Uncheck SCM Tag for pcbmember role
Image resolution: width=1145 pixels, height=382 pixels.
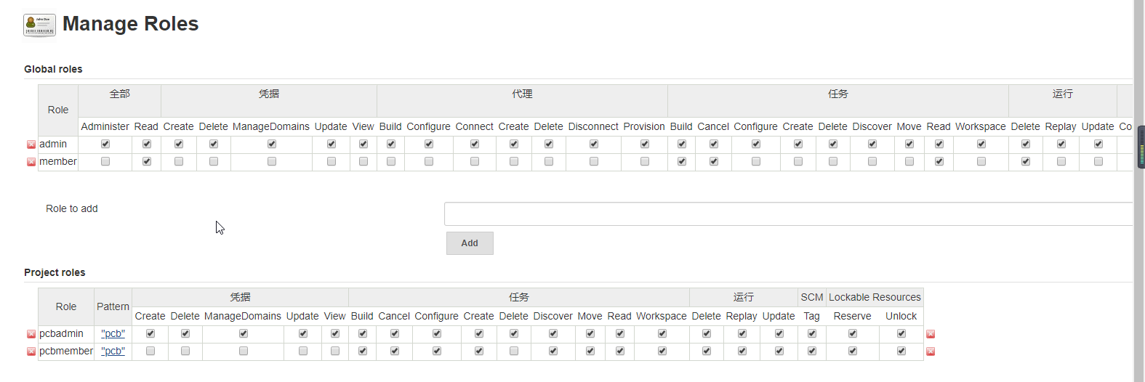click(812, 351)
